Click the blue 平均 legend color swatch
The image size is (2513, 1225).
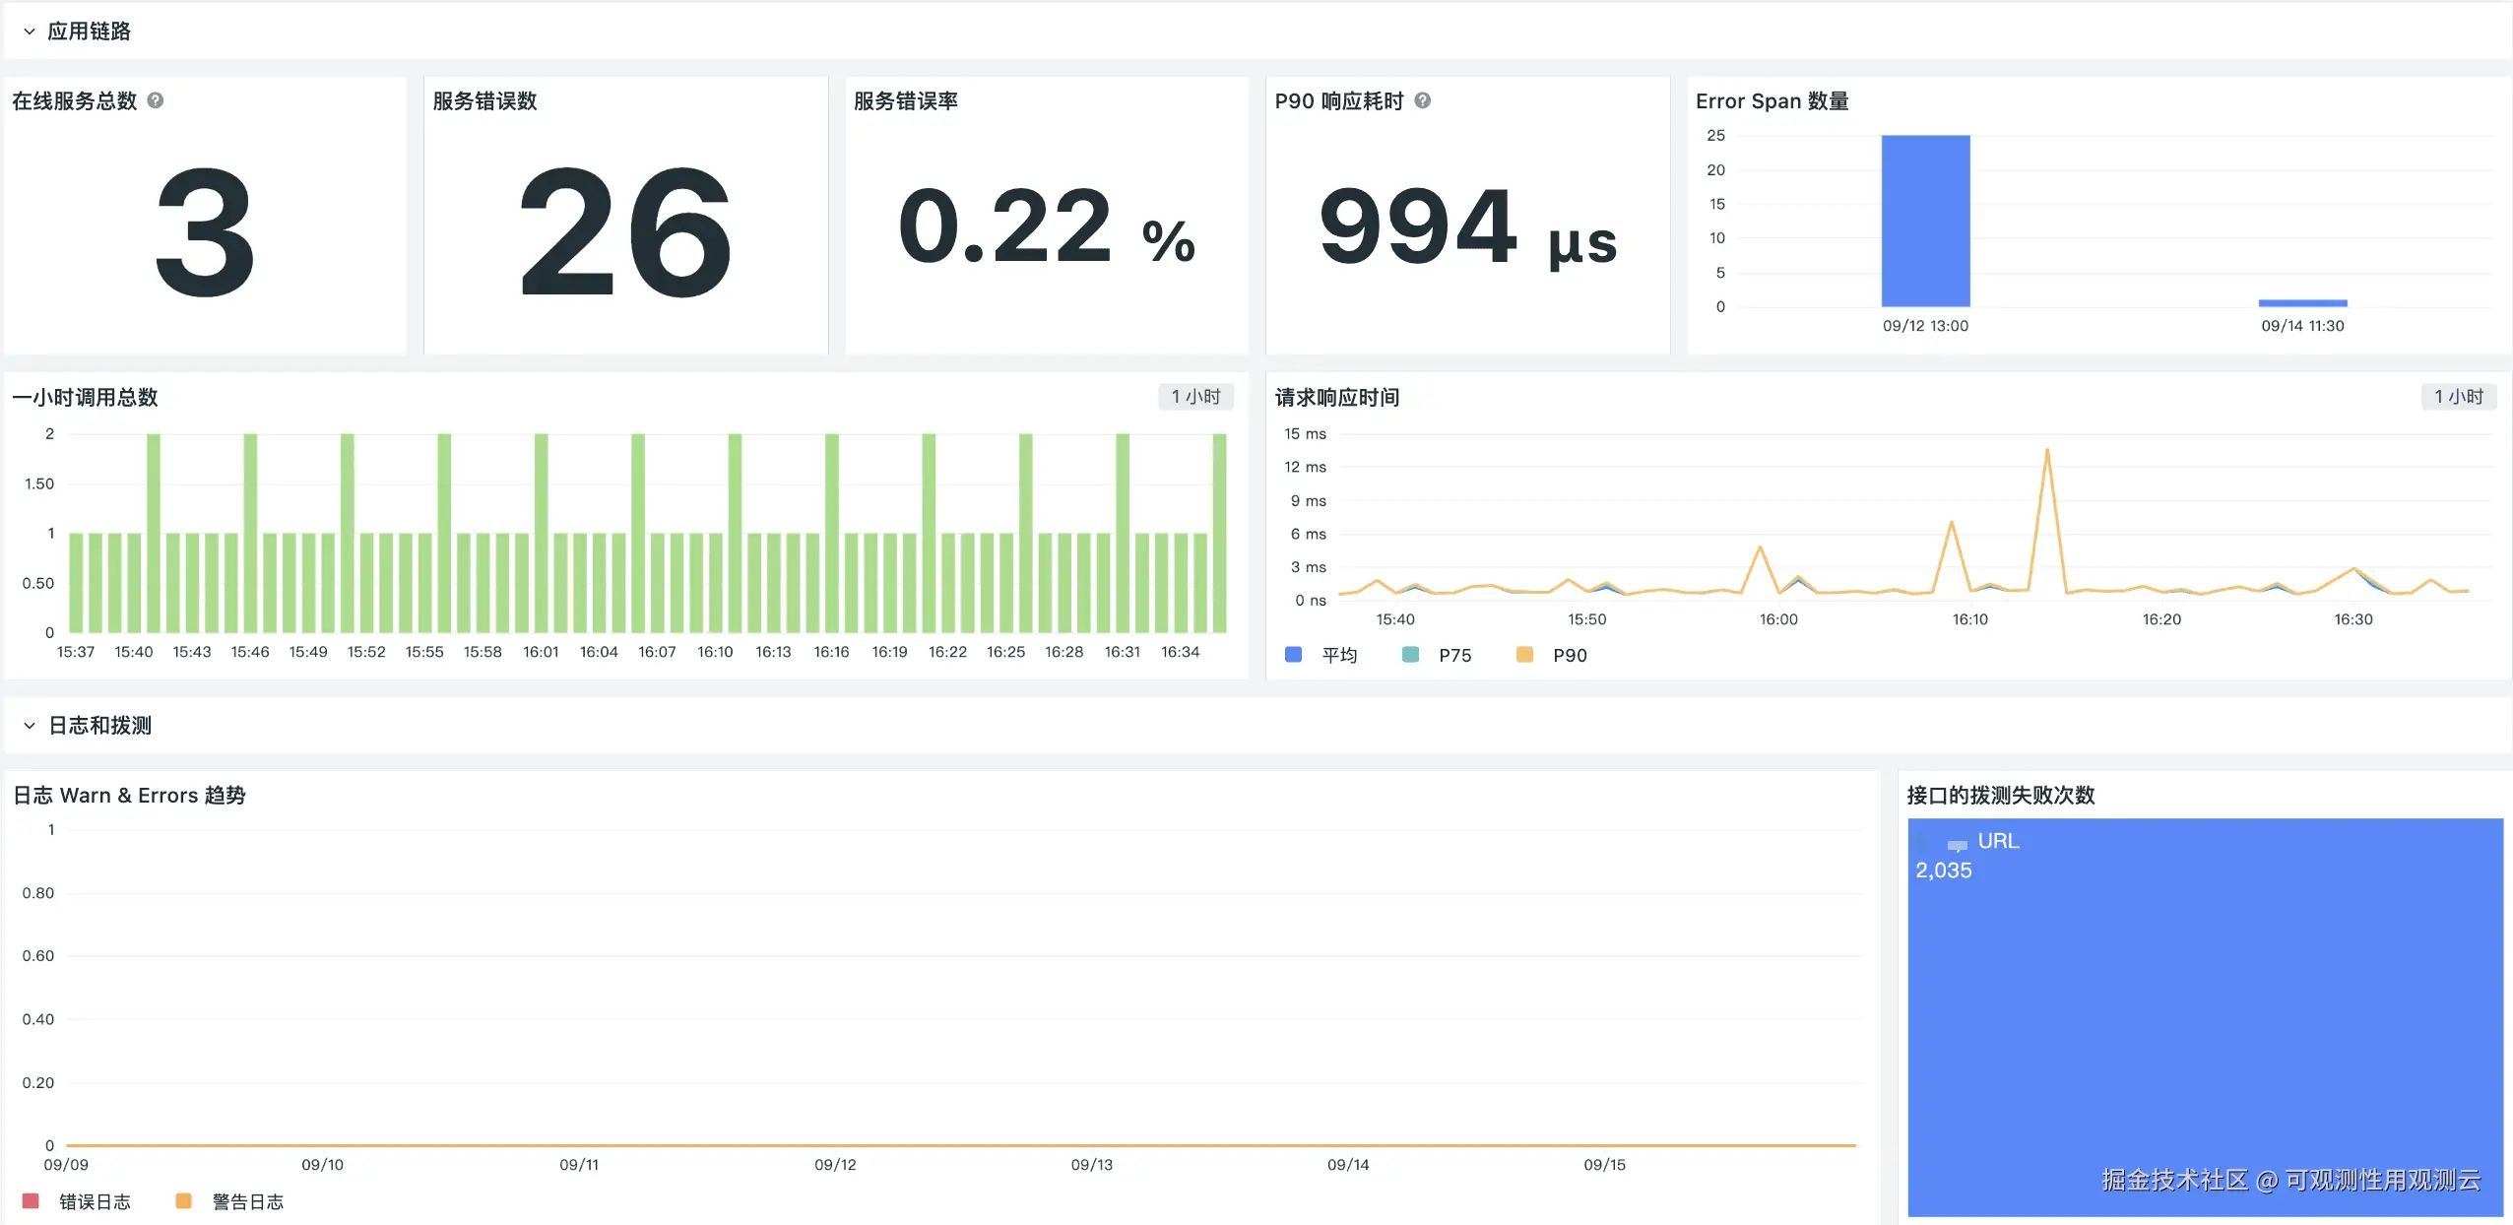[1294, 655]
